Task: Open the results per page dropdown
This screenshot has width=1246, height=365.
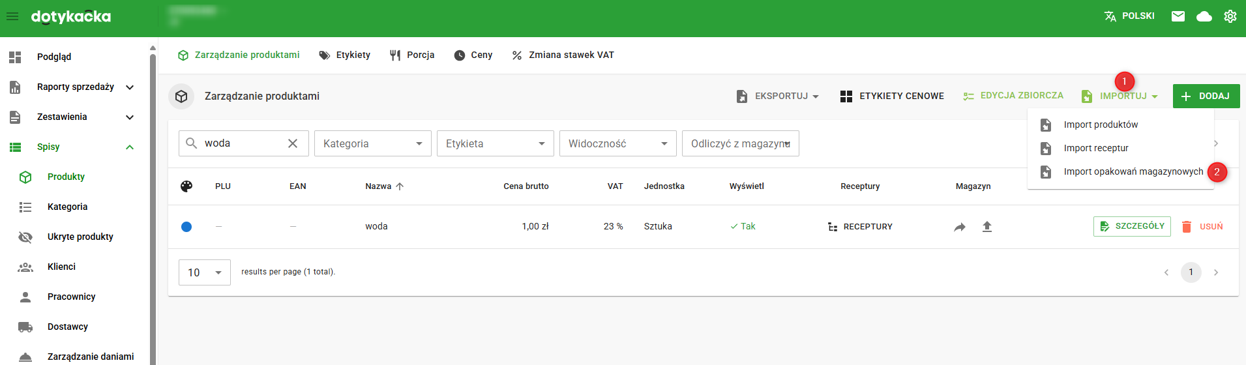Action: (x=204, y=272)
